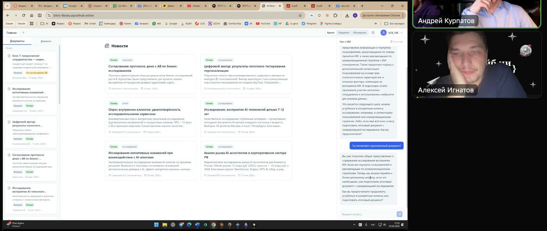The height and width of the screenshot is (231, 547).
Task: Open the Chrome extensions puzzle icon
Action: tap(335, 15)
